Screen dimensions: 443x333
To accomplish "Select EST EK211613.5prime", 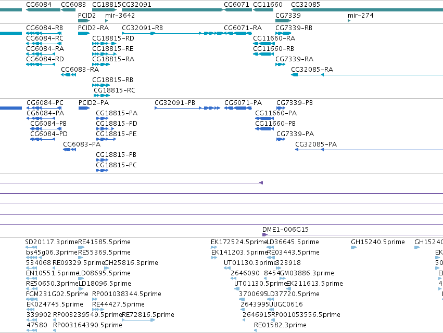I will coord(314,284).
